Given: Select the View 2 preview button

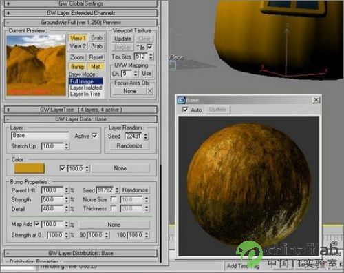Looking at the screenshot, I should (78, 46).
